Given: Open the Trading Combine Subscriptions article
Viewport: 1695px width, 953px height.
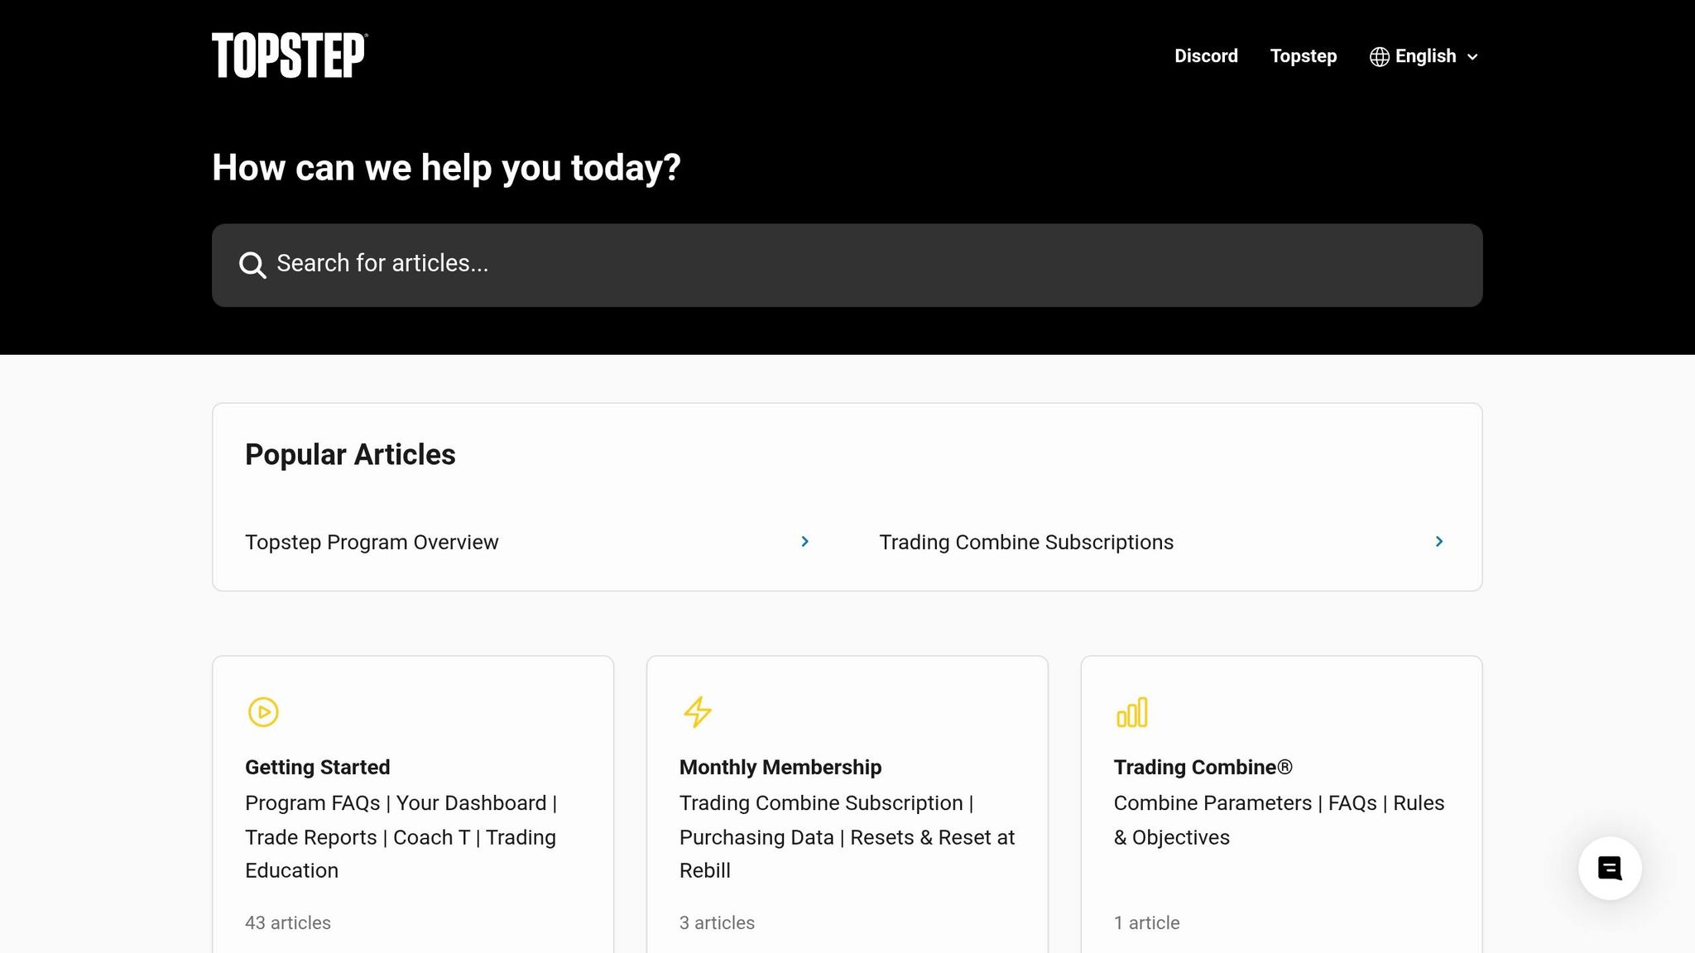Looking at the screenshot, I should pos(1025,542).
